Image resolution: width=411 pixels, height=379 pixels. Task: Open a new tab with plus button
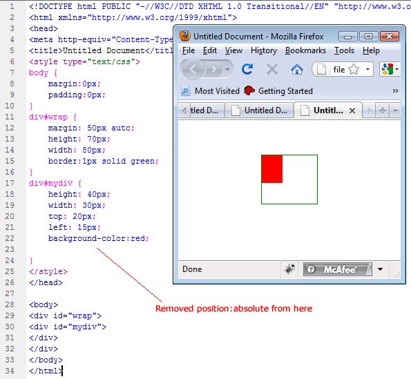point(383,110)
